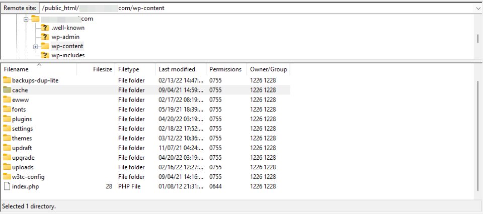
Task: Select the w3tc-config folder icon
Action: click(x=7, y=177)
